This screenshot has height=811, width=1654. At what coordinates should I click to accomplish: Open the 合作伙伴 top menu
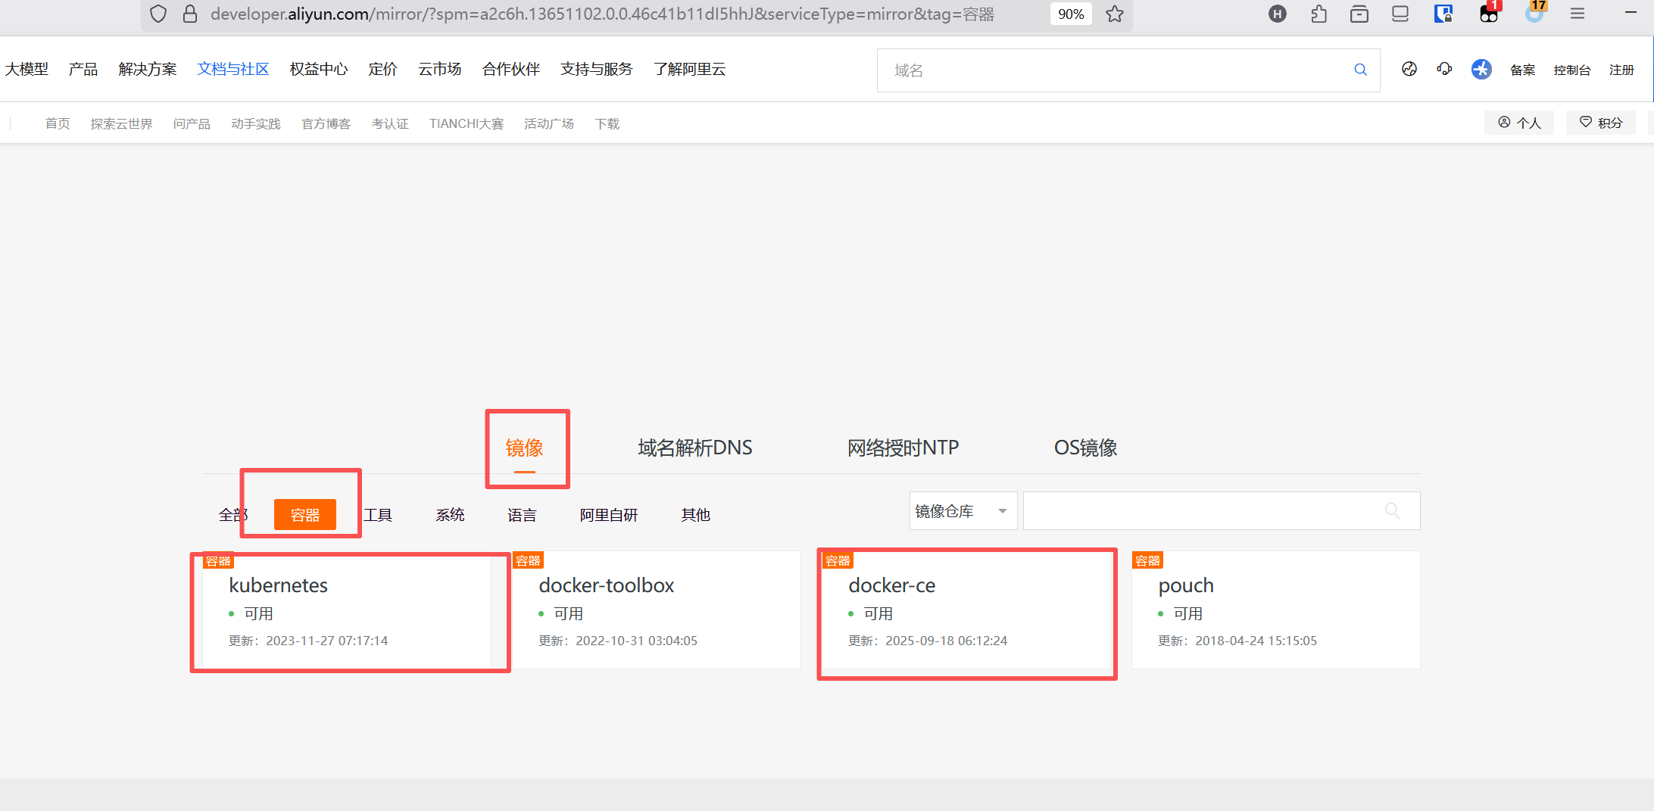pos(511,69)
